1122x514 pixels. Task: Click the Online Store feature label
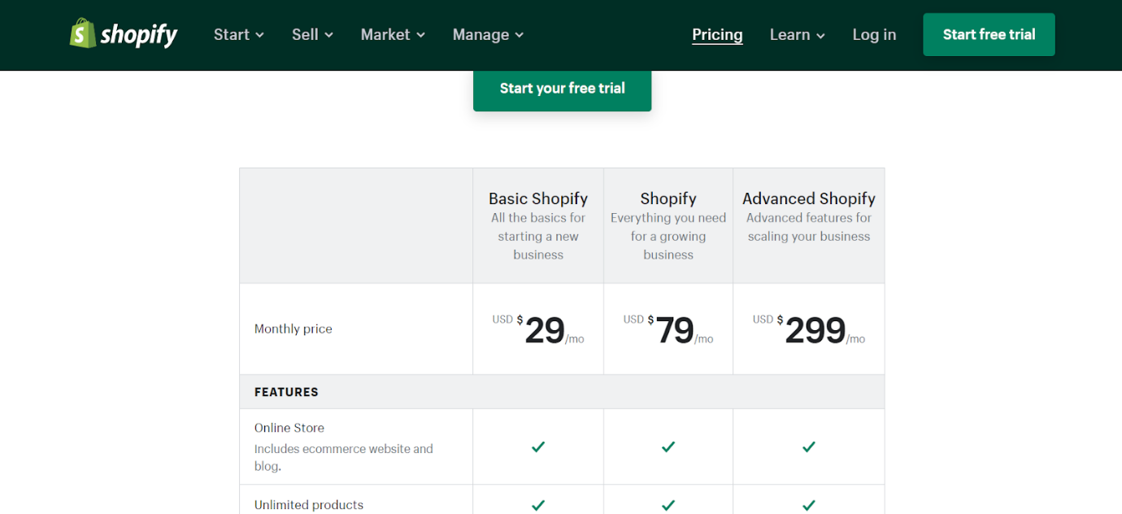pyautogui.click(x=289, y=428)
